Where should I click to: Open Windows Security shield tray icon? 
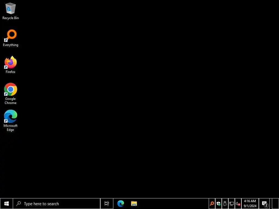point(219,204)
